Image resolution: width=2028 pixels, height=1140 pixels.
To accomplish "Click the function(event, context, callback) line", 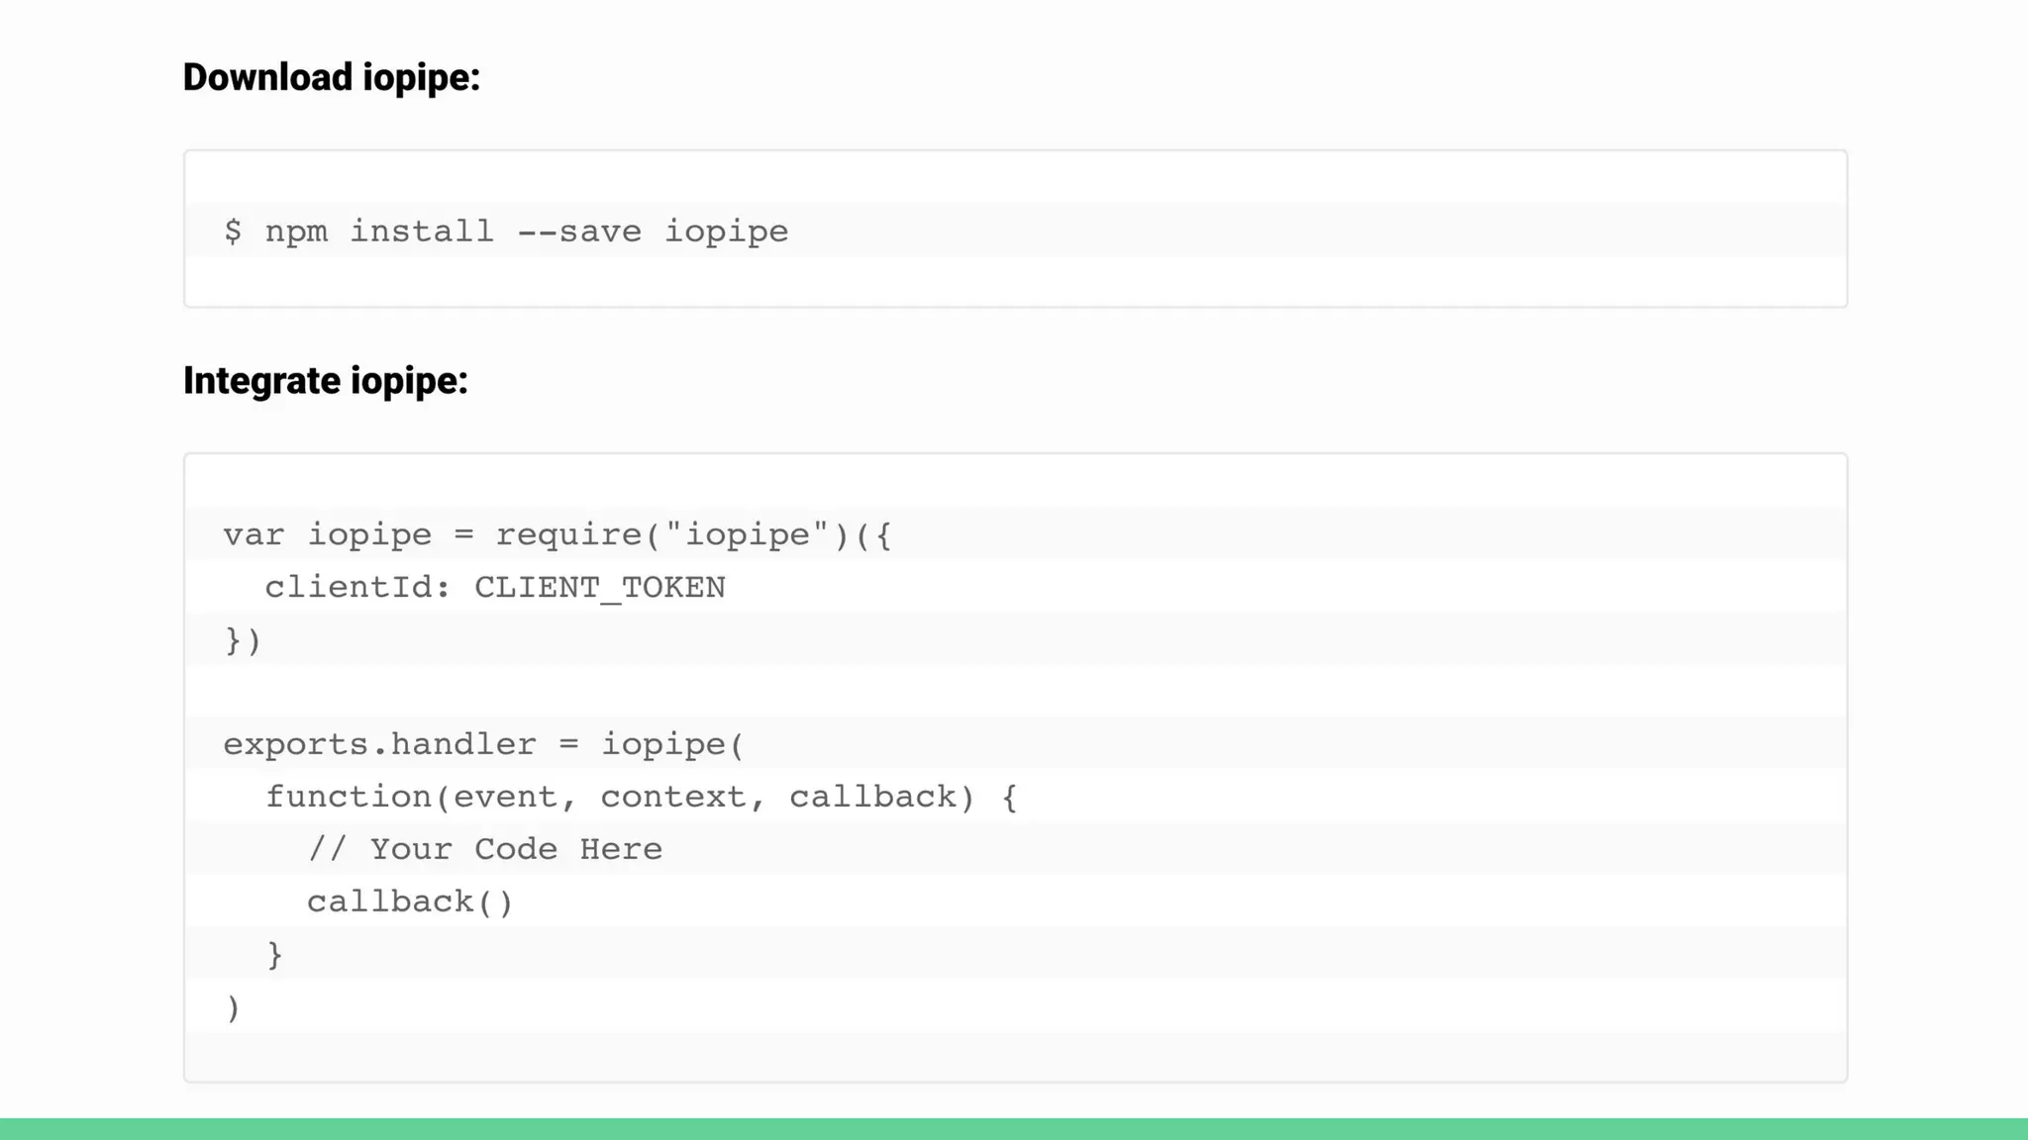I will pos(641,797).
